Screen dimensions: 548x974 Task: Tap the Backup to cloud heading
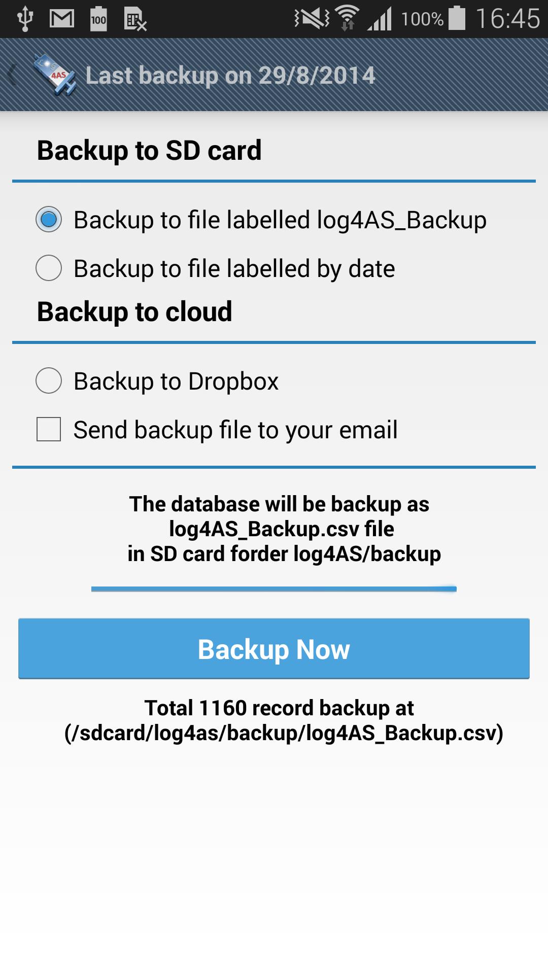134,311
